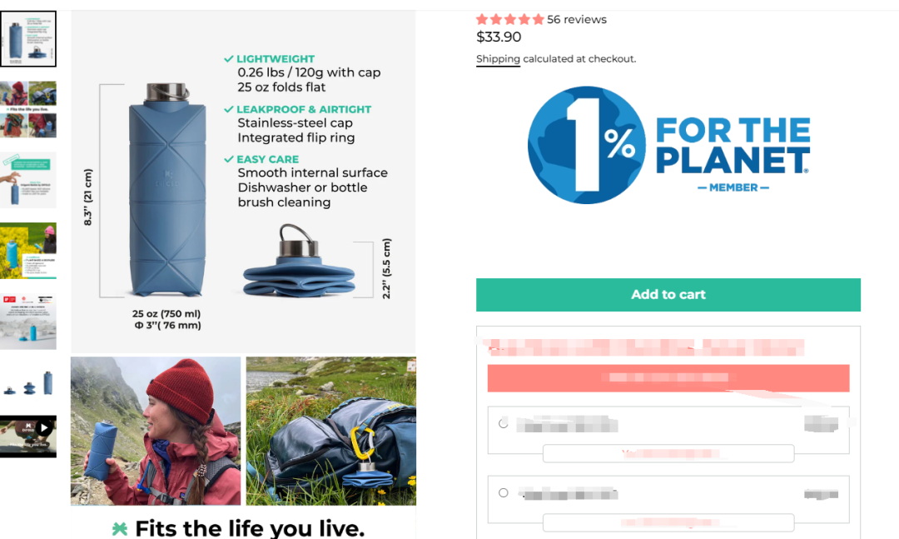Select the second purchase option radio button
Viewport: 899px width, 539px height.
pyautogui.click(x=503, y=492)
